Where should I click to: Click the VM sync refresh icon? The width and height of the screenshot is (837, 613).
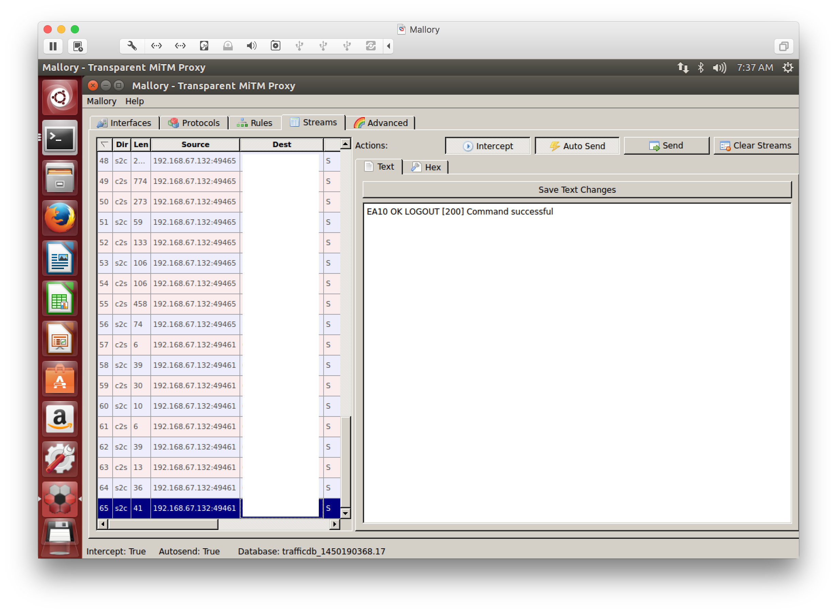click(371, 46)
